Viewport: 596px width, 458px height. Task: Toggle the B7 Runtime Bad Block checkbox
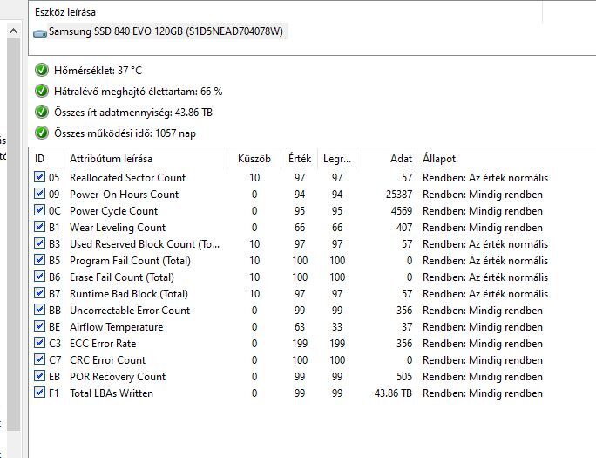pyautogui.click(x=39, y=293)
